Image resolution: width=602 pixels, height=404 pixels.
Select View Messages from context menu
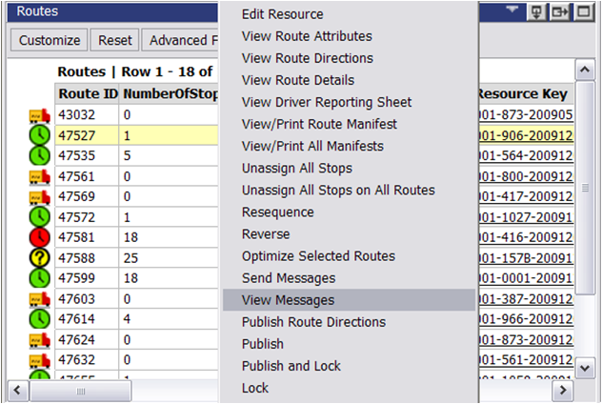tap(288, 300)
